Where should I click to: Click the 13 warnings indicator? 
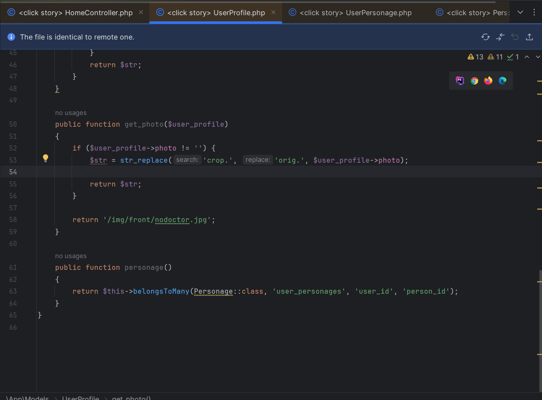[476, 57]
